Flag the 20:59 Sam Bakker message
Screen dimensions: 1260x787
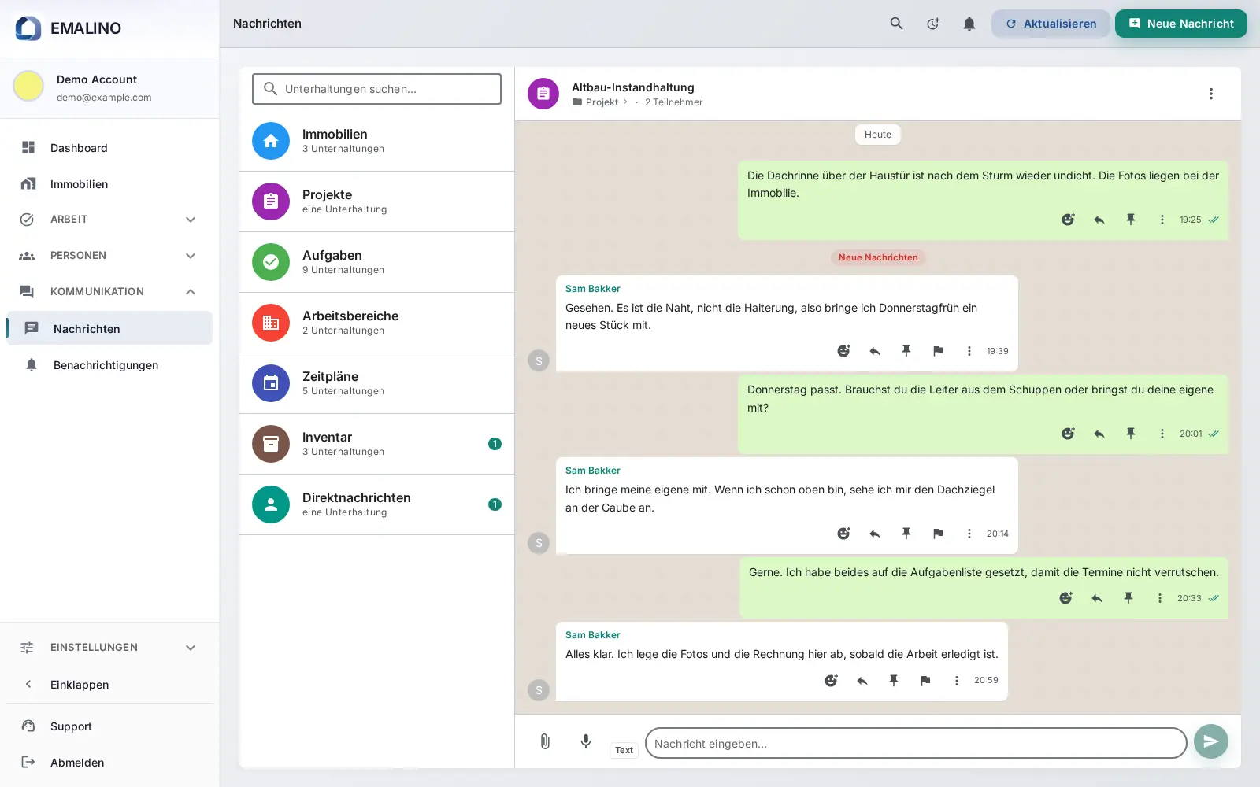tap(925, 681)
